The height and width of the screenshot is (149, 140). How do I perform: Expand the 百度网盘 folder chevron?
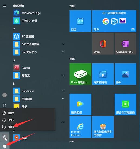pyautogui.click(x=63, y=99)
